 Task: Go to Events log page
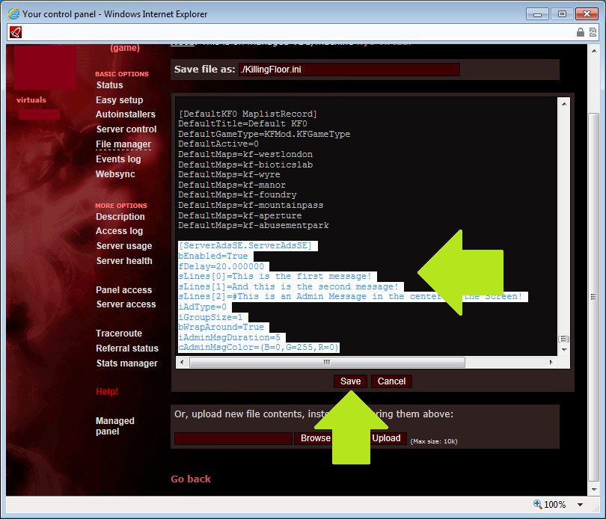tap(118, 159)
